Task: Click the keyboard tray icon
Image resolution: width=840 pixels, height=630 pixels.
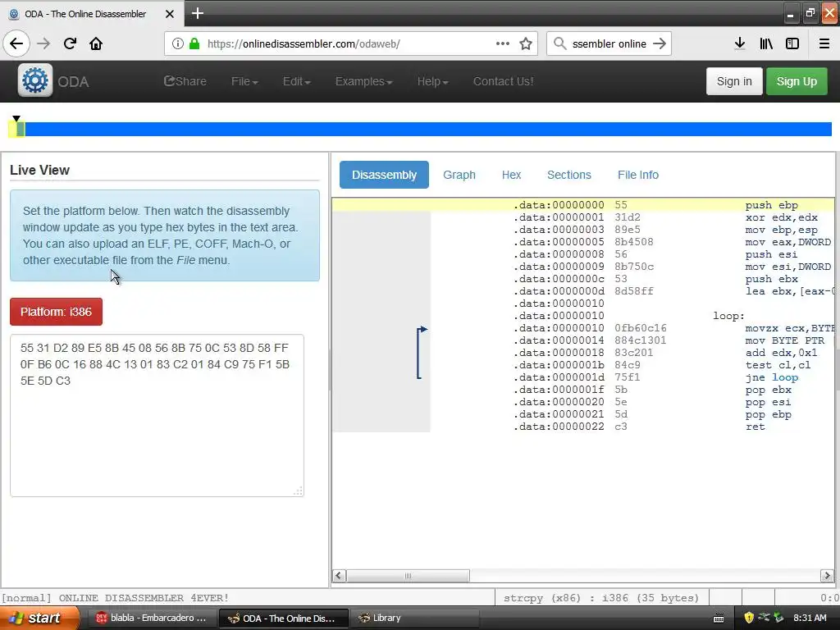Action: pos(719,619)
